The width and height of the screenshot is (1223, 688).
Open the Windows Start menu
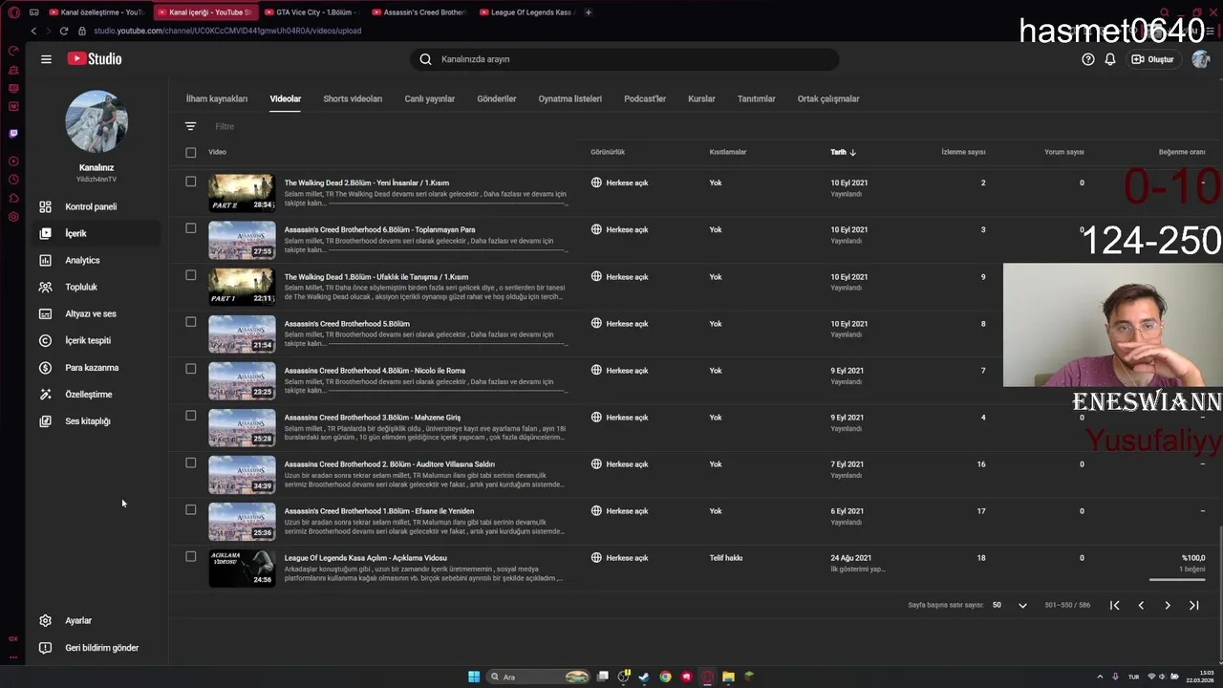click(x=474, y=677)
